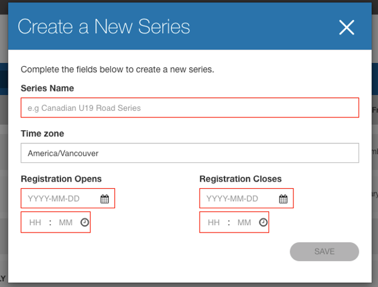This screenshot has width=378, height=287.
Task: Select the MM minutes of Registration Opens
Action: click(x=65, y=223)
